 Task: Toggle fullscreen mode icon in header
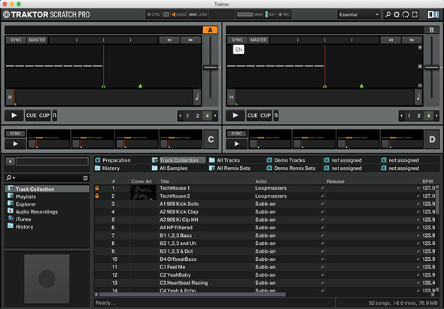415,14
